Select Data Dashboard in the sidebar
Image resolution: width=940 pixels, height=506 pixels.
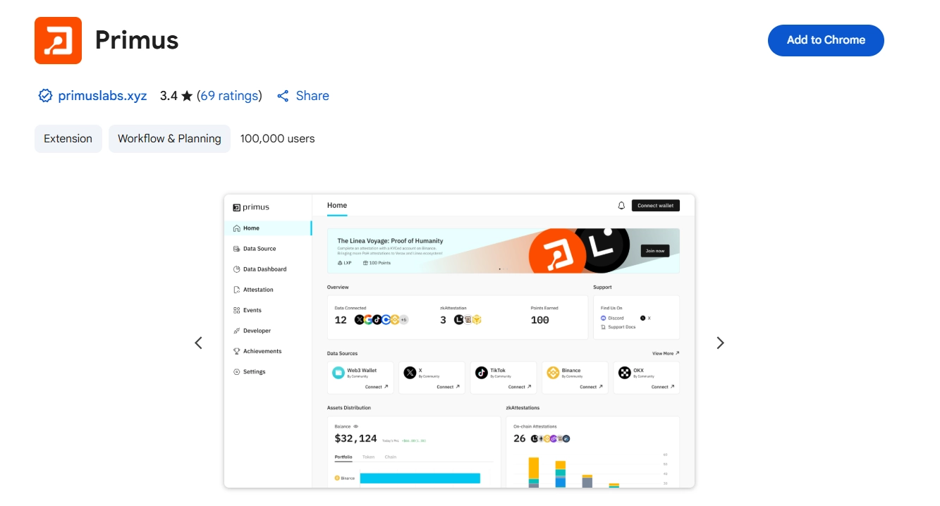pos(264,269)
